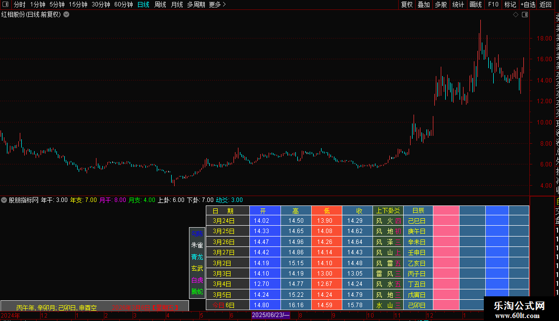Open the stock title dropdown arrow icon
Screen dimensions: 559x321
click(x=66, y=15)
